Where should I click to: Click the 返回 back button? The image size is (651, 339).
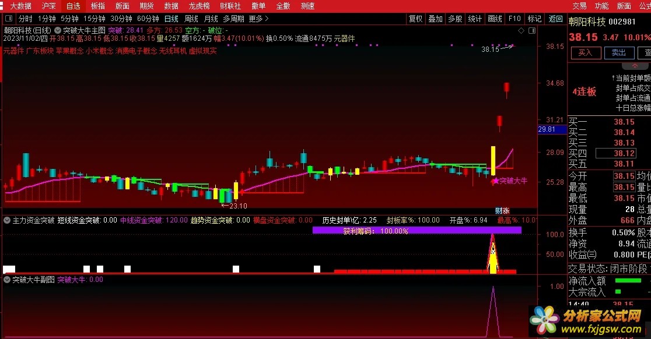pos(555,19)
